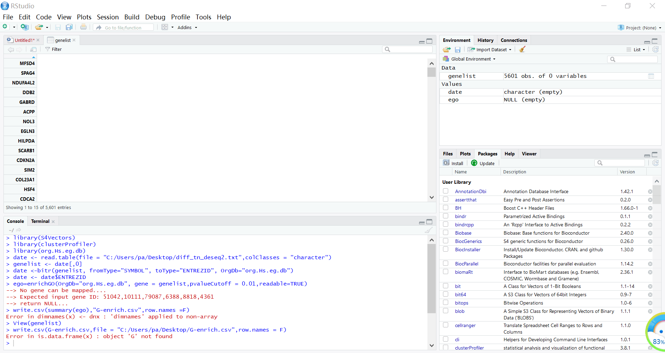This screenshot has height=353, width=665.
Task: Open genelist data viewer table icon
Action: [651, 76]
